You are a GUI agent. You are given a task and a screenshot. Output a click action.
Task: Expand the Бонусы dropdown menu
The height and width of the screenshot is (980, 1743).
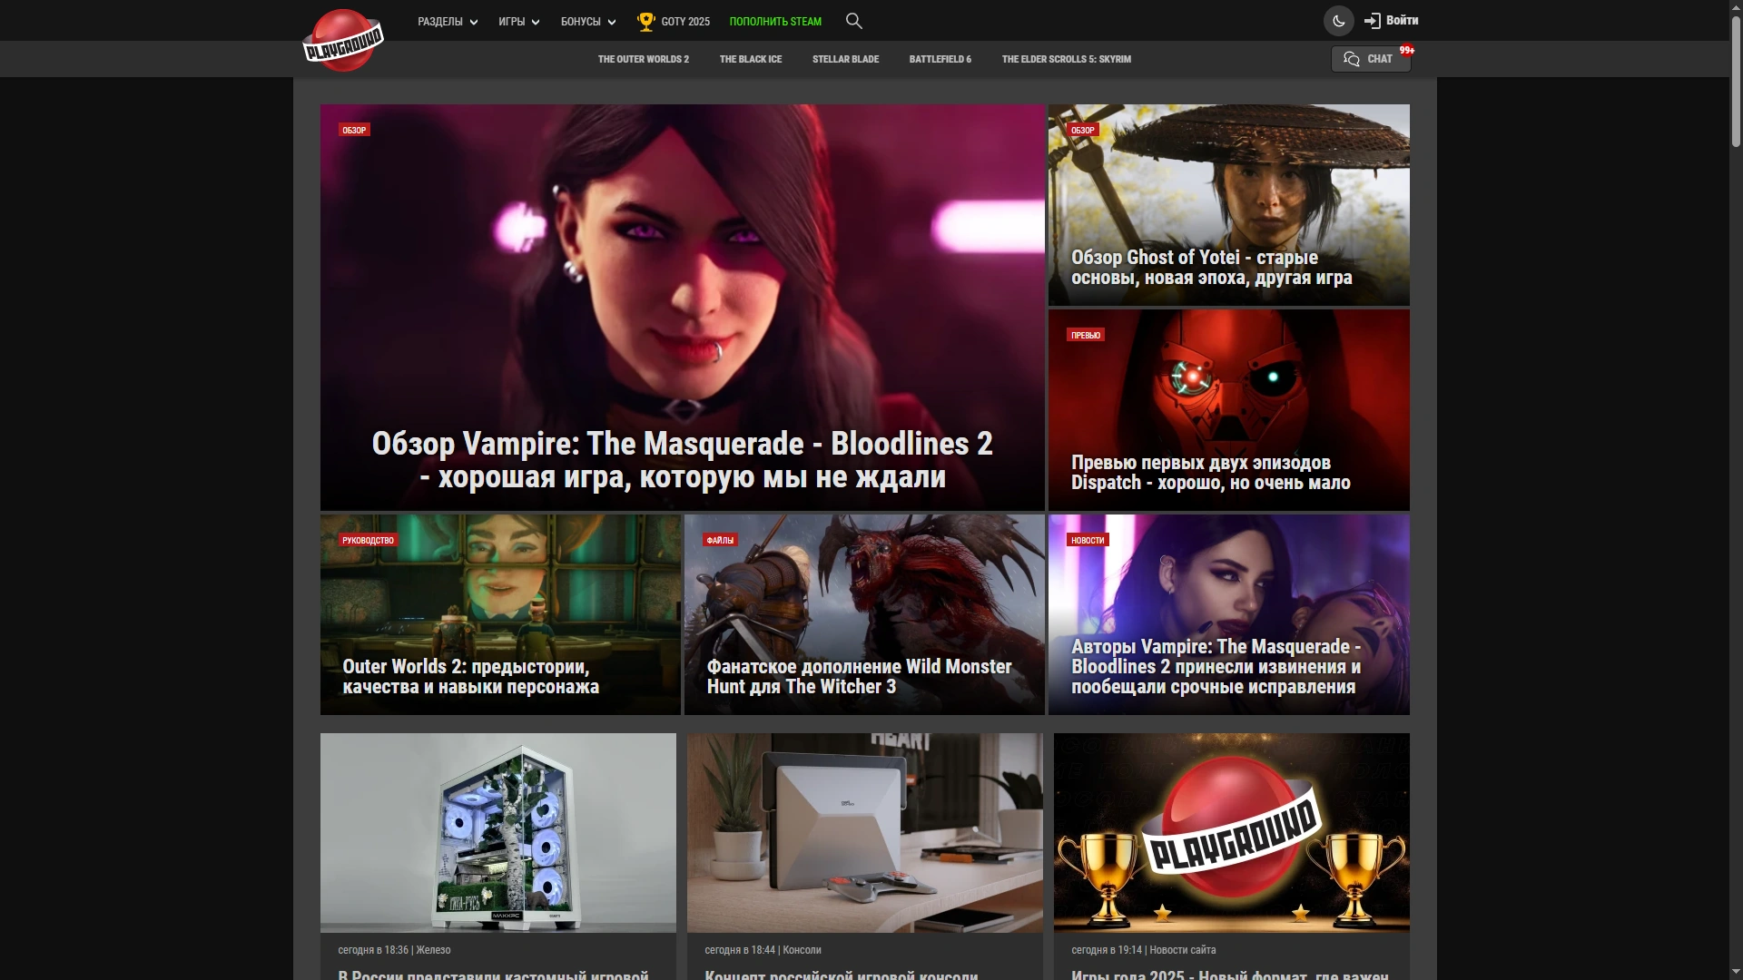[x=588, y=22]
